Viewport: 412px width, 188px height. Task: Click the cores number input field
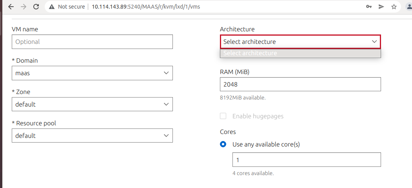(306, 160)
